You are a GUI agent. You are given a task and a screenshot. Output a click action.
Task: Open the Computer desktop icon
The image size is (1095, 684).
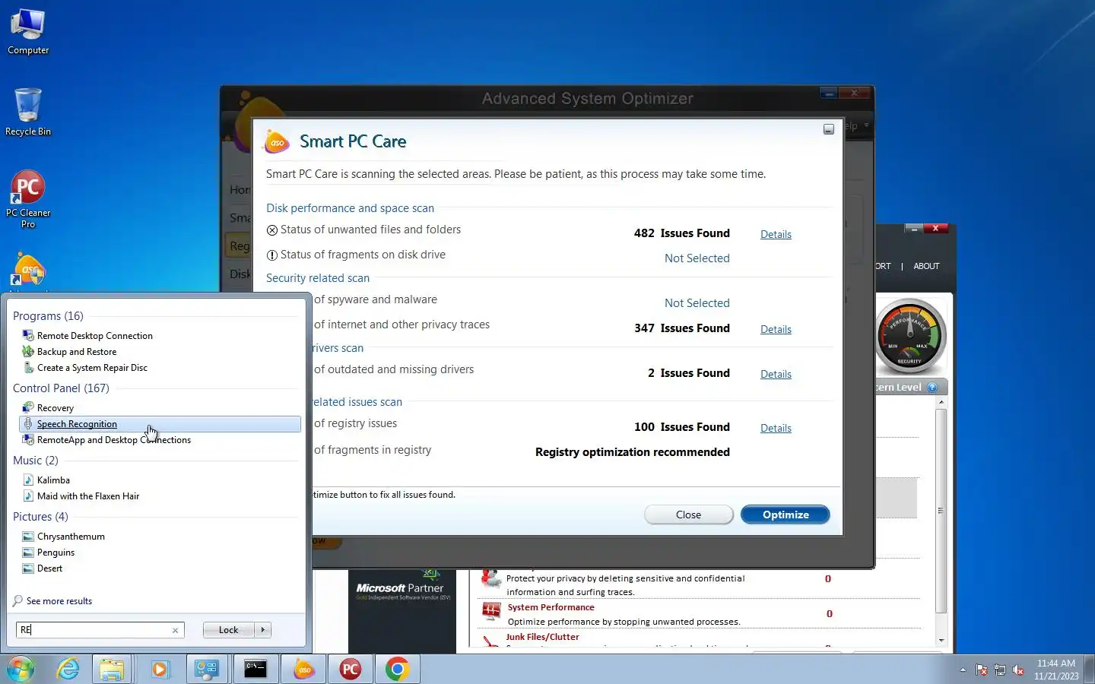(28, 32)
